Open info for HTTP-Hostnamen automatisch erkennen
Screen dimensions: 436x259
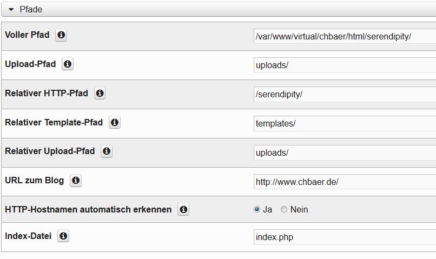[183, 209]
